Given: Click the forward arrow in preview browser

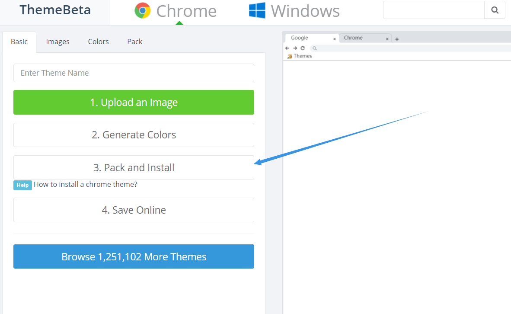Looking at the screenshot, I should tap(295, 48).
